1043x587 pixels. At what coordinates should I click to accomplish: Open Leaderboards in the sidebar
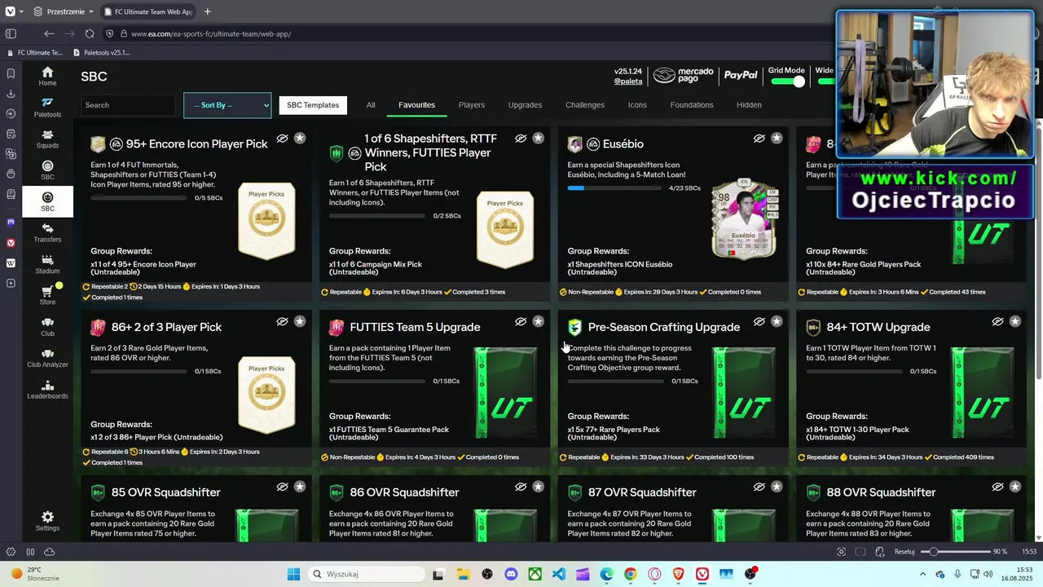click(47, 390)
